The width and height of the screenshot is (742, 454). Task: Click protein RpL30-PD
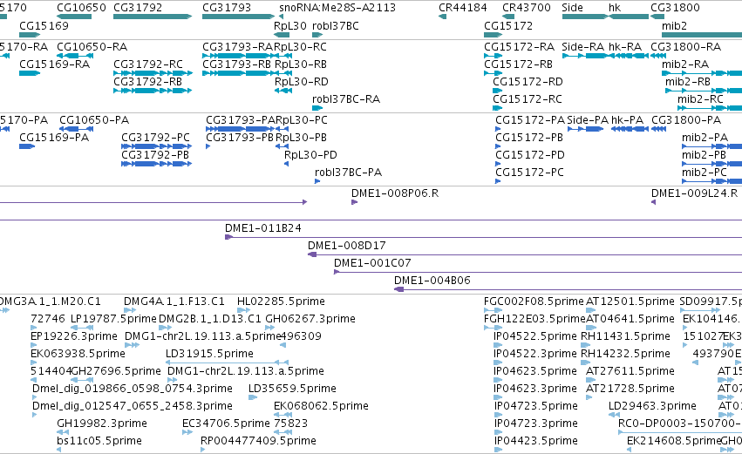(x=310, y=155)
